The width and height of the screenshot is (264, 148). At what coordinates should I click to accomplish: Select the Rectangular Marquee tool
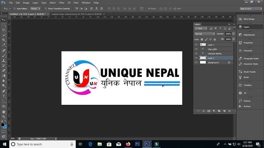4,25
